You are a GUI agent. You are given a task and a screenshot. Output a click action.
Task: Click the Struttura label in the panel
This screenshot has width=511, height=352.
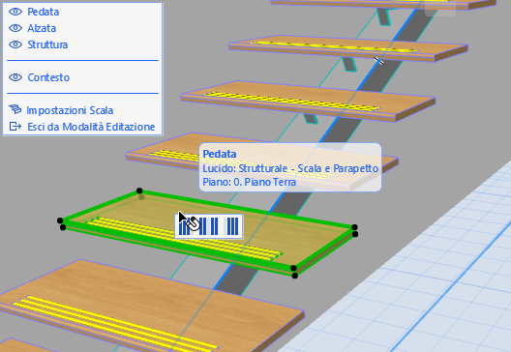[47, 44]
